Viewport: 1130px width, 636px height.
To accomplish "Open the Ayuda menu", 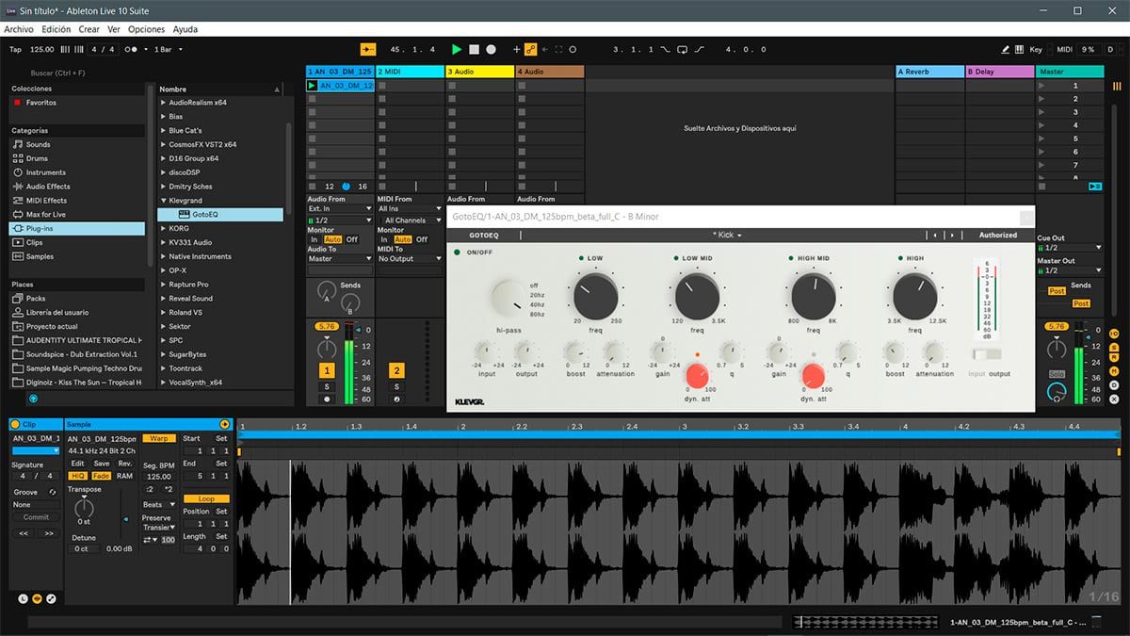I will coord(186,29).
